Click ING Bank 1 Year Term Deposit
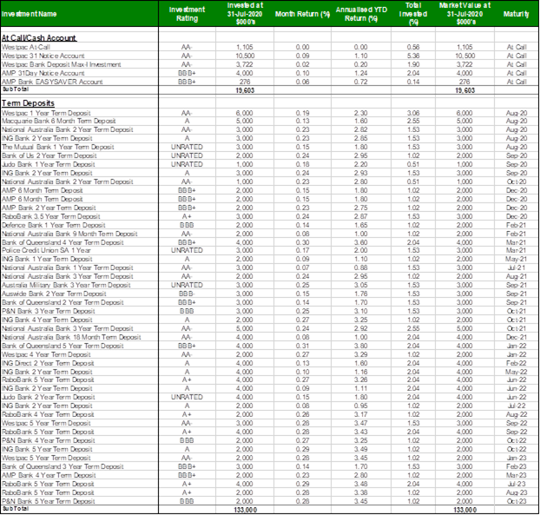Viewport: 540px width, 515px height. coord(47,259)
